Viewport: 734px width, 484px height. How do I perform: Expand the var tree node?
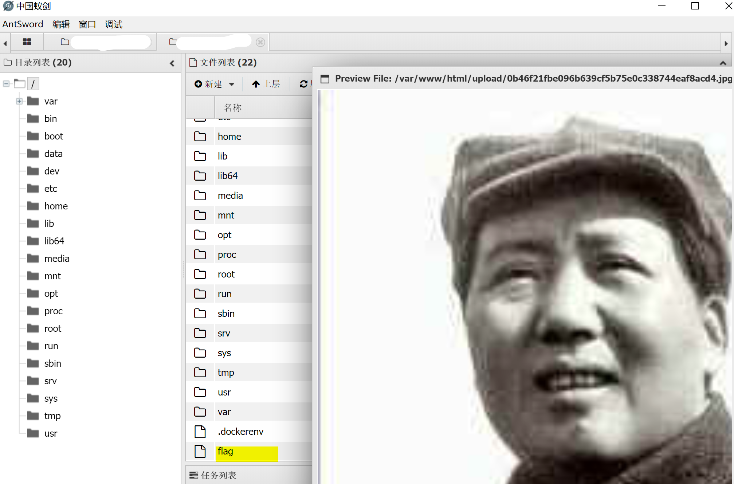[19, 101]
